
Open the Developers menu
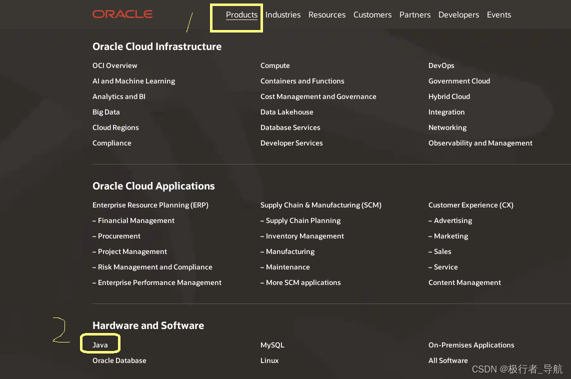pos(458,15)
